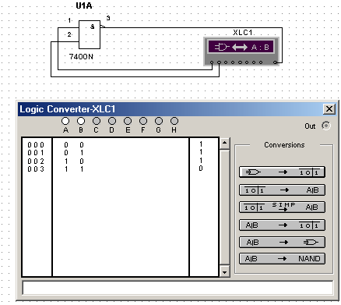Click truth table scrollbar down arrow
The height and width of the screenshot is (305, 341).
[x=224, y=271]
